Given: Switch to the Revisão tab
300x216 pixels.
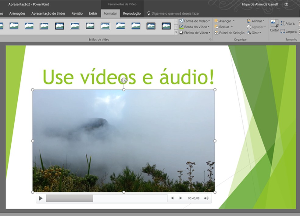Looking at the screenshot, I should (x=77, y=13).
